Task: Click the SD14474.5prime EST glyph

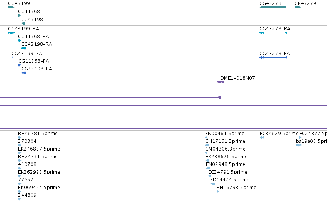Action: (213, 184)
